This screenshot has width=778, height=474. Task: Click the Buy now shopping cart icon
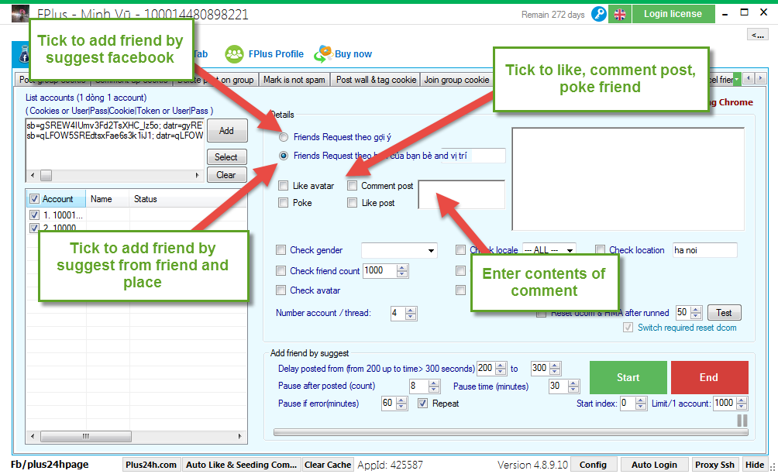(x=323, y=54)
